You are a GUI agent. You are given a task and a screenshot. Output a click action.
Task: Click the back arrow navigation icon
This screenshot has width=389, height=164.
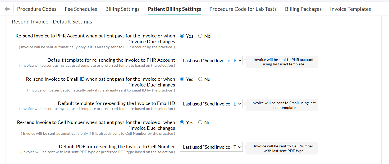click(x=7, y=9)
